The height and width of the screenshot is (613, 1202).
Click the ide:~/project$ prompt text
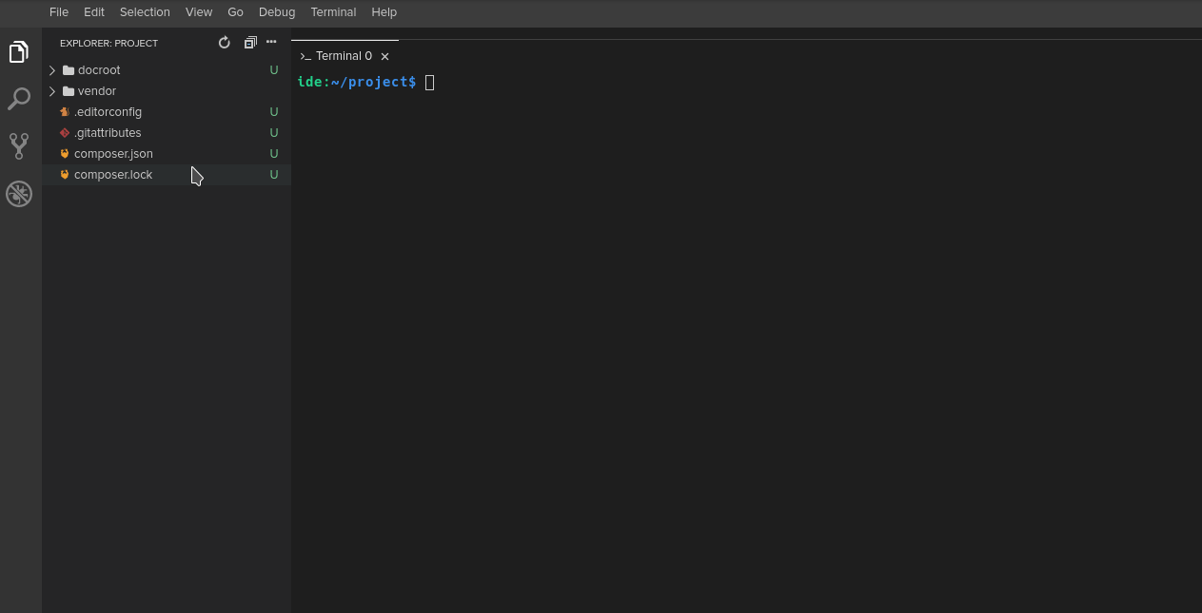pos(357,83)
